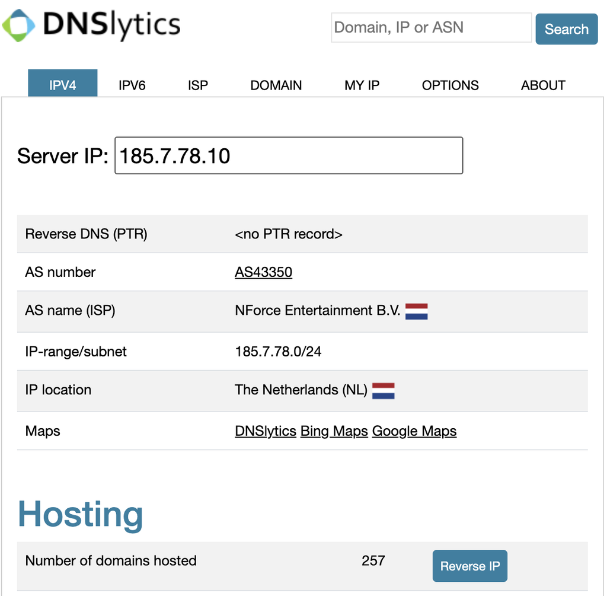
Task: Go to the DOMAIN tab
Action: 276,85
